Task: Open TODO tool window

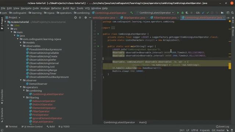Action: 64,126
